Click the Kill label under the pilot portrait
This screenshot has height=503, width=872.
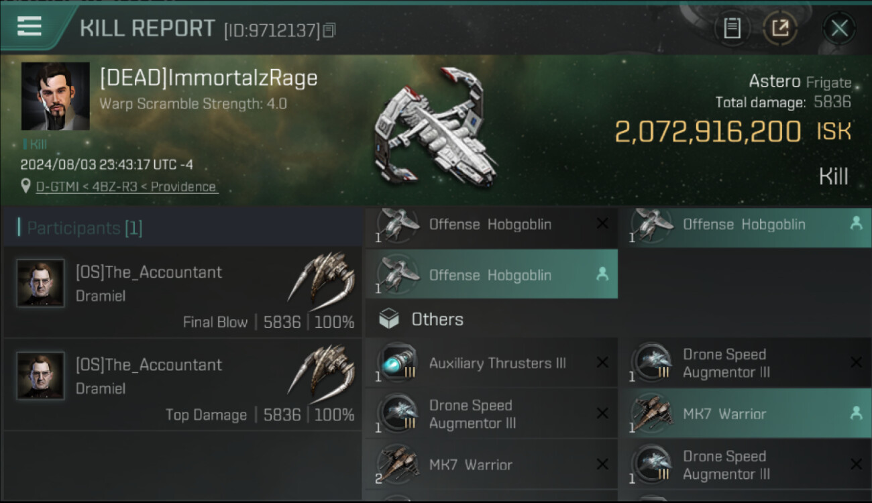click(x=37, y=144)
